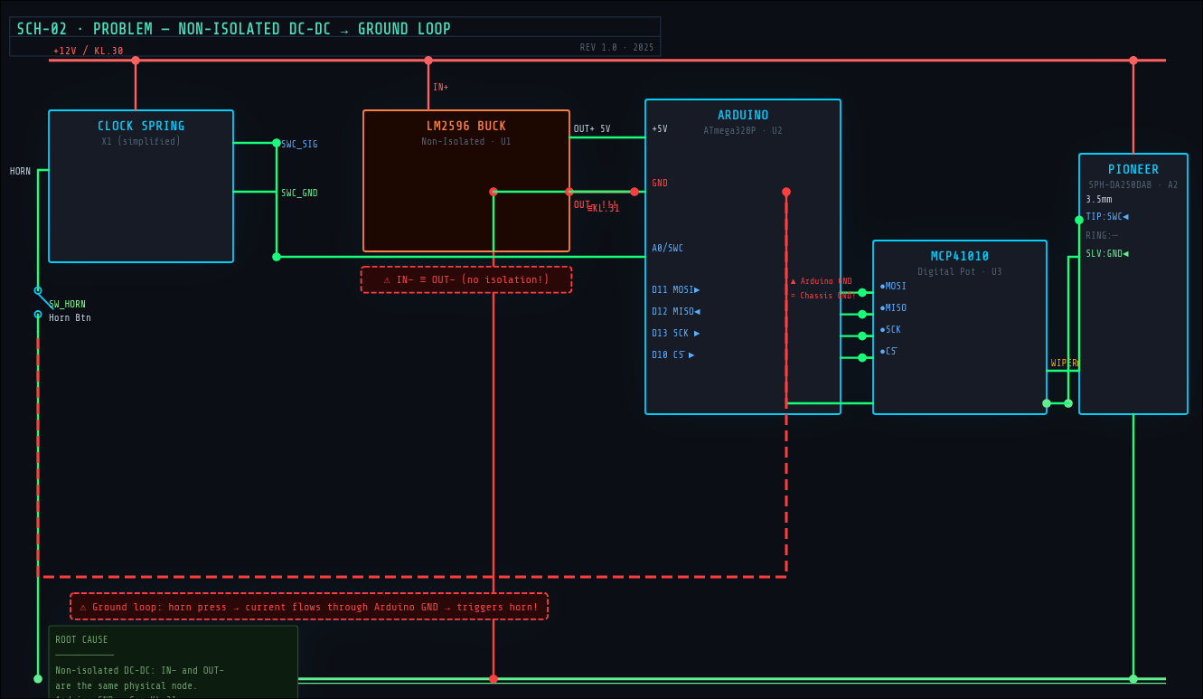Select the ARDUINO block header
Viewport: 1203px width, 699px height.
742,116
